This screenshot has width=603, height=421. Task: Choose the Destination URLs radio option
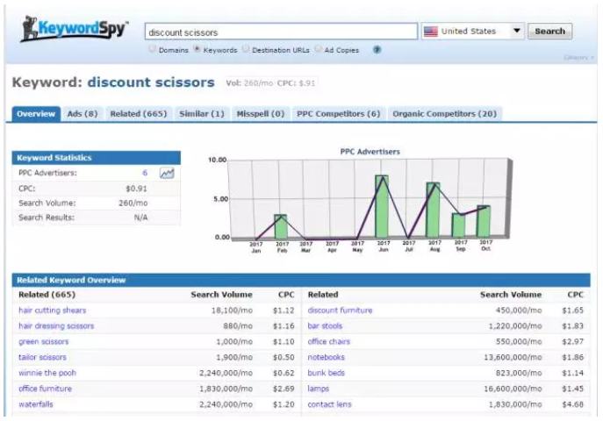coord(246,50)
